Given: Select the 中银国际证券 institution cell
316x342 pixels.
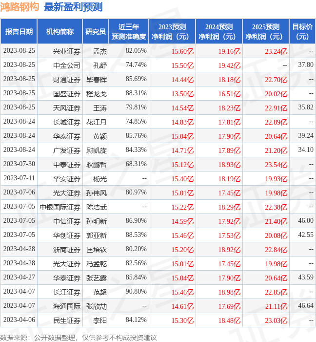Looking at the screenshot, I should pyautogui.click(x=60, y=207).
